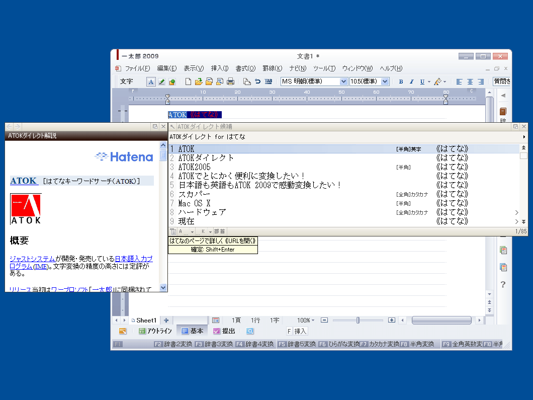The width and height of the screenshot is (533, 400).
Task: Select the text mode A icon
Action: [x=151, y=82]
